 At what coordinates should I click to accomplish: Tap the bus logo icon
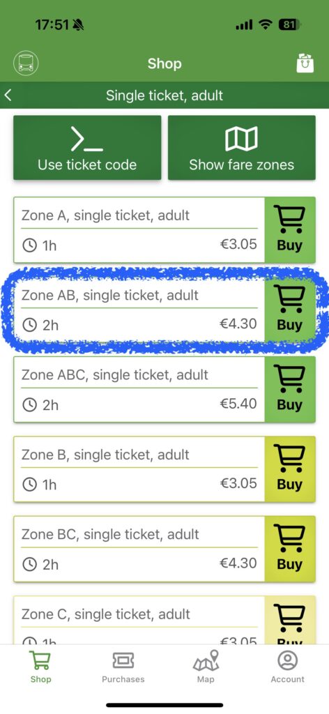[26, 63]
